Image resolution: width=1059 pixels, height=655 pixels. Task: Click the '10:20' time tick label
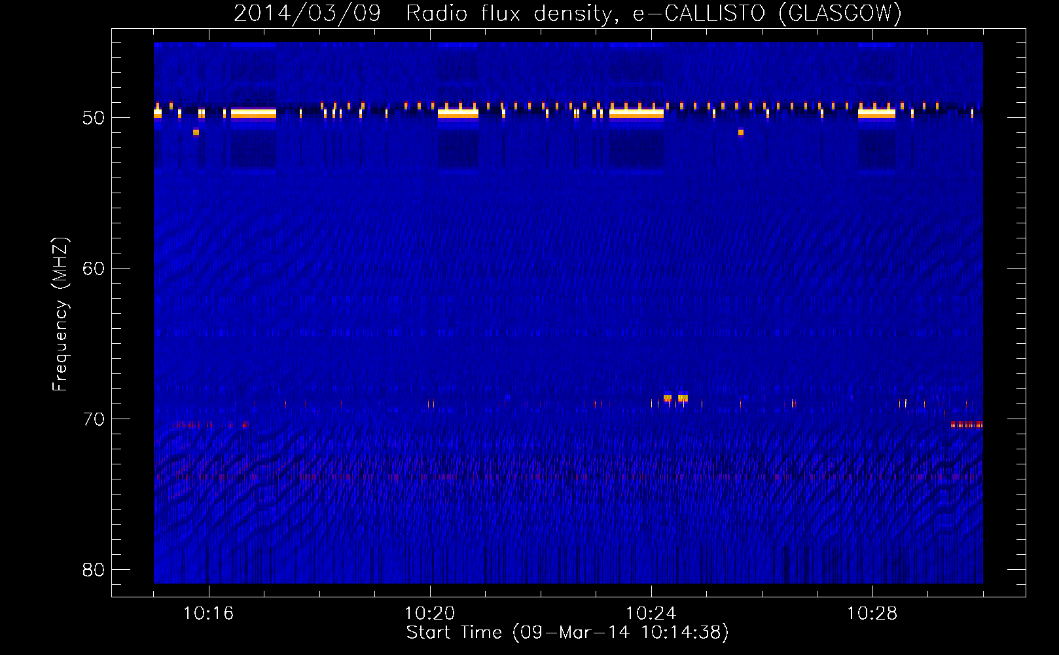(x=430, y=614)
